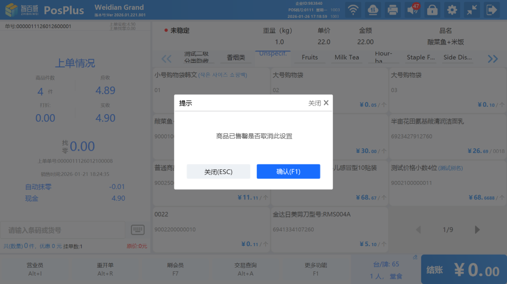This screenshot has height=284, width=507.
Task: Click the 结账 checkout button
Action: pos(463,269)
